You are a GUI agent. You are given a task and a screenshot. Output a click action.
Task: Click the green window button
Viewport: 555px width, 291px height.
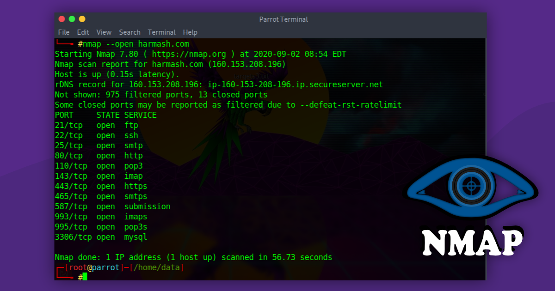point(72,19)
